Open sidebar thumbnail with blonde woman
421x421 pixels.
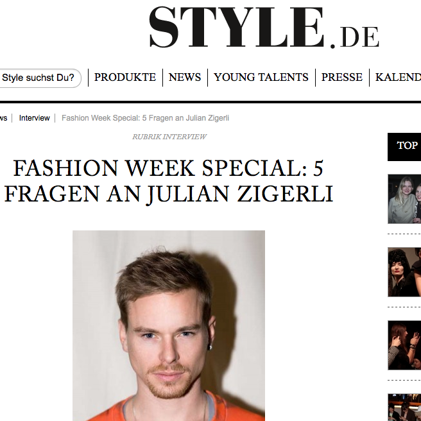point(404,199)
